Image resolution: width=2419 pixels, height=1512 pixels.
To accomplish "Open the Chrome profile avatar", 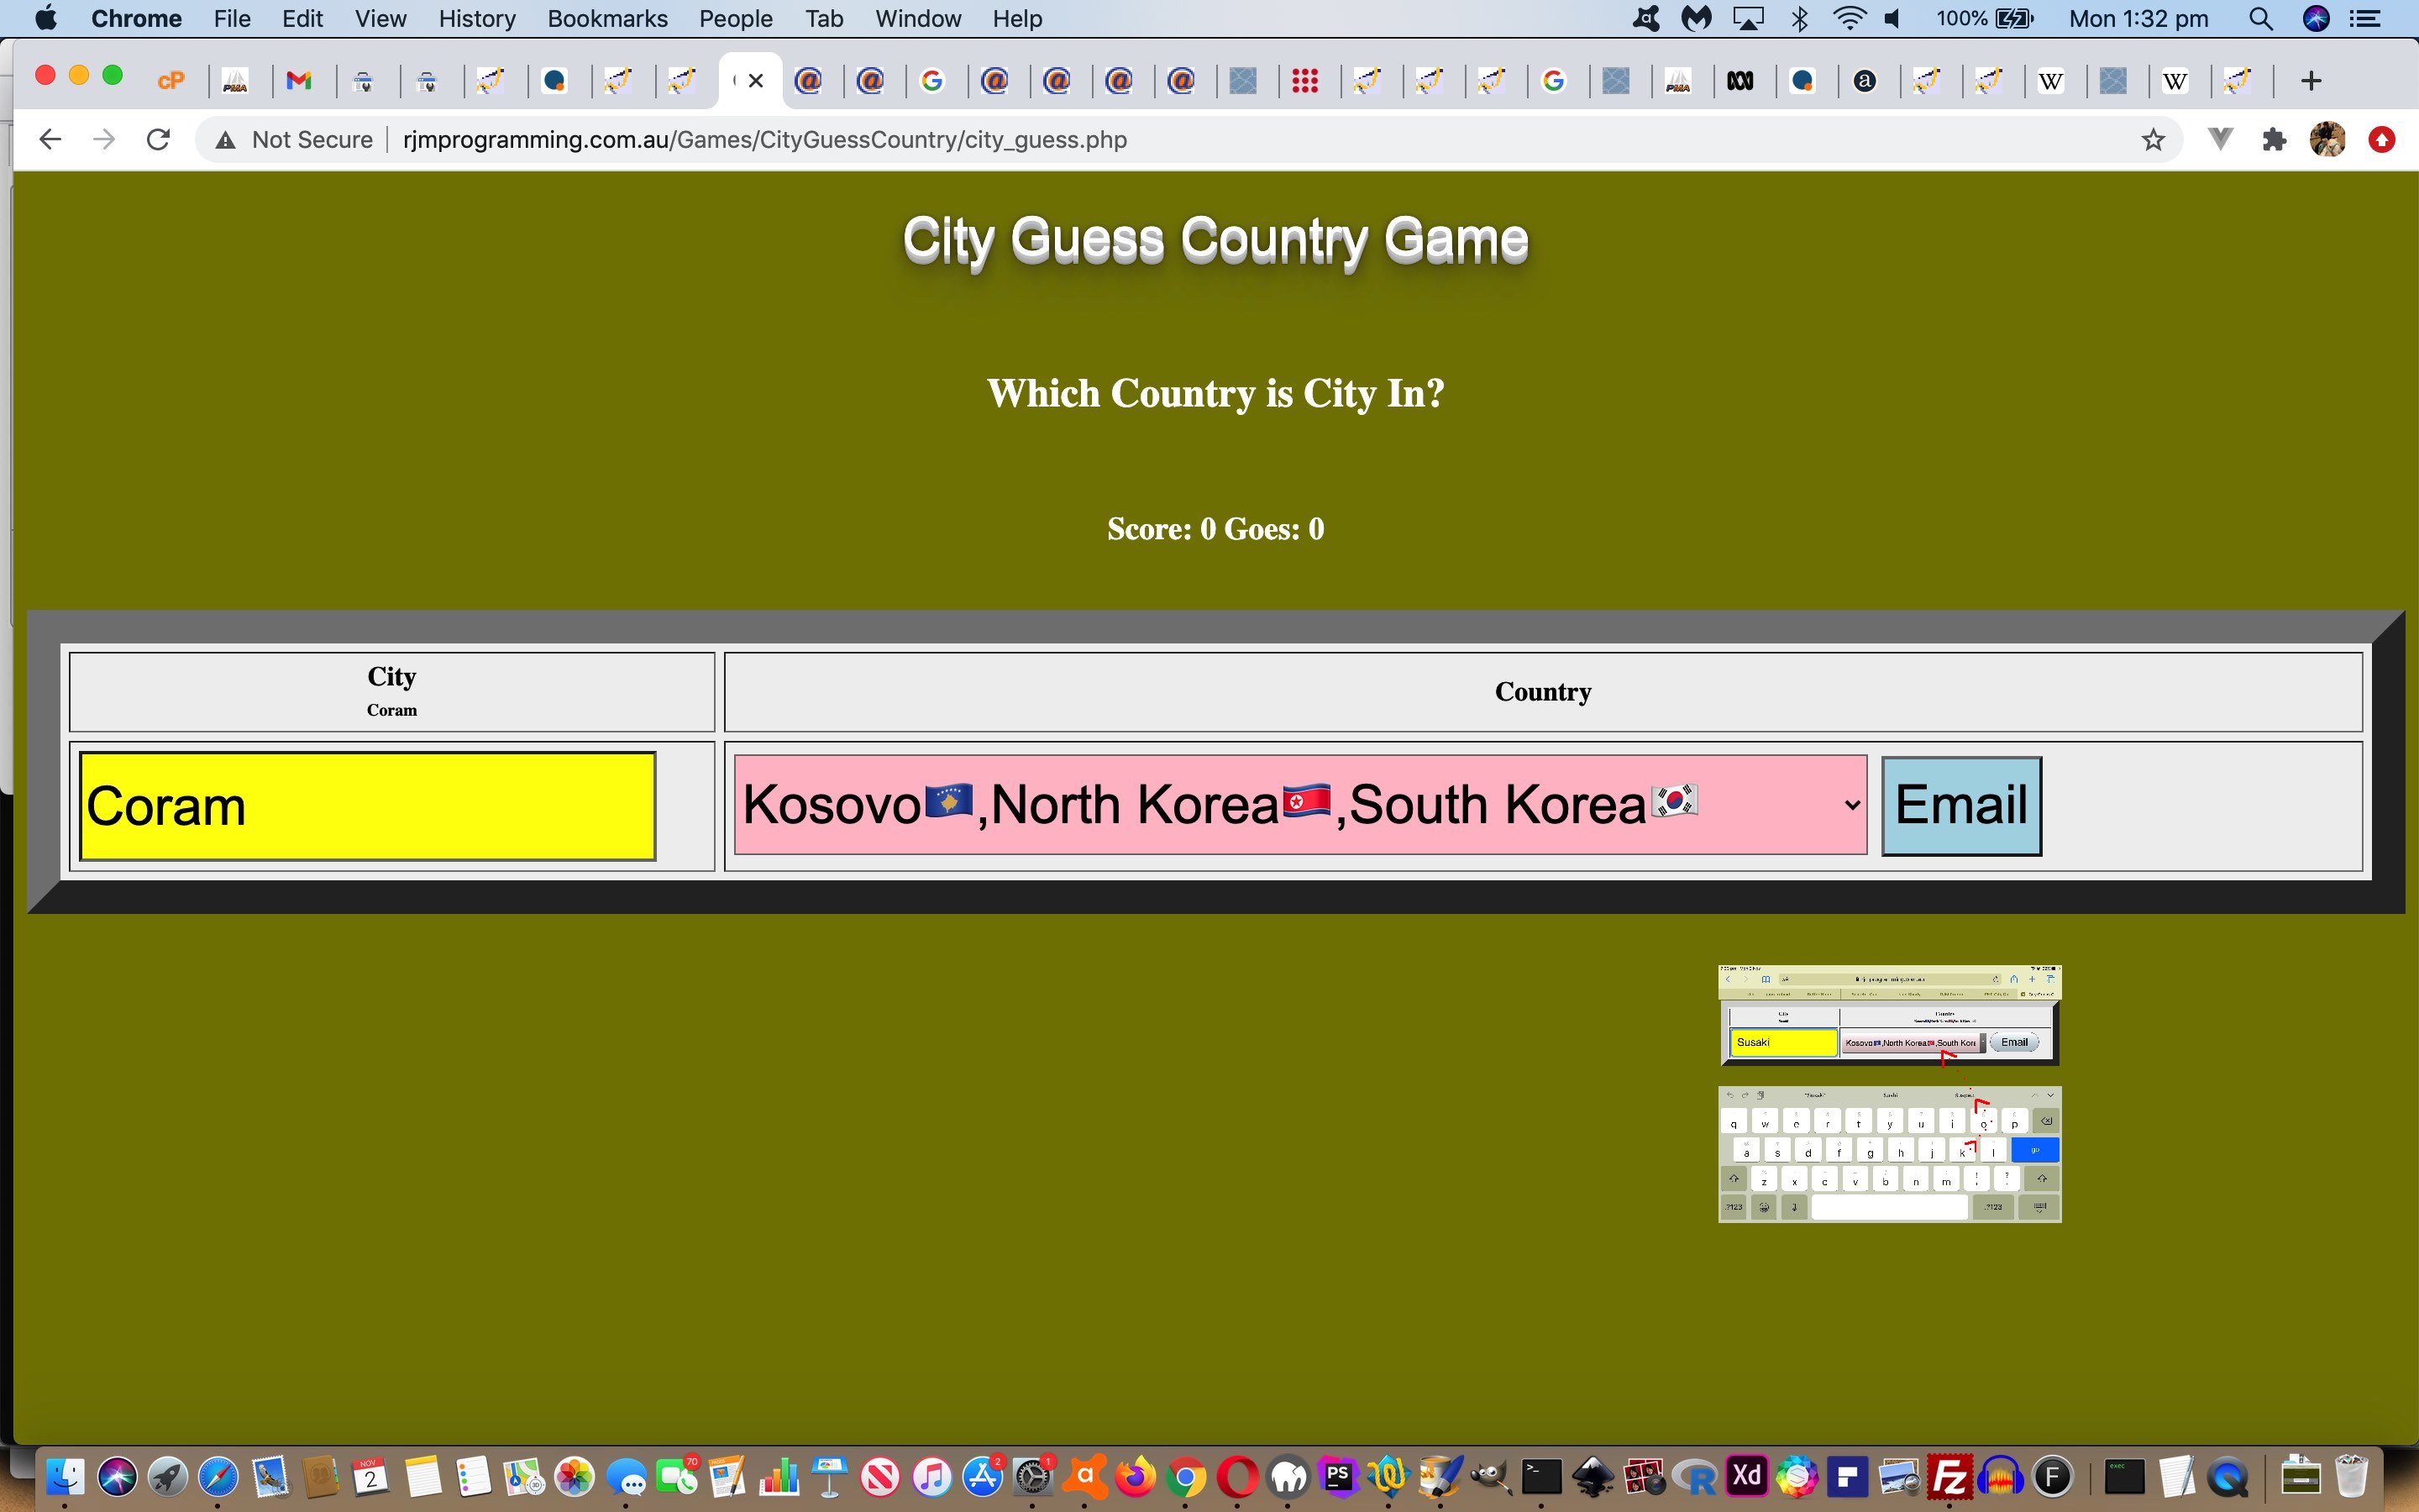I will [x=2328, y=140].
